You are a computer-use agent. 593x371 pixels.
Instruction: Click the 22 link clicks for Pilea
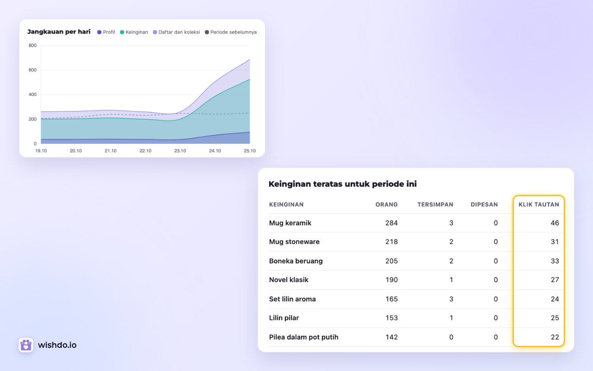pyautogui.click(x=555, y=337)
